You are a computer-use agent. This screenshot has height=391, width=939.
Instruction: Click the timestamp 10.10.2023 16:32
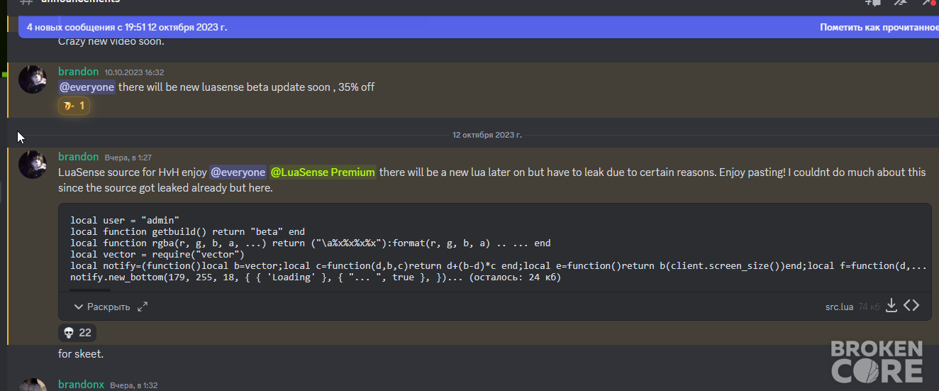coord(134,72)
